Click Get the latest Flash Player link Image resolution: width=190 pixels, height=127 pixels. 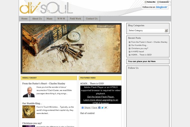[101, 97]
